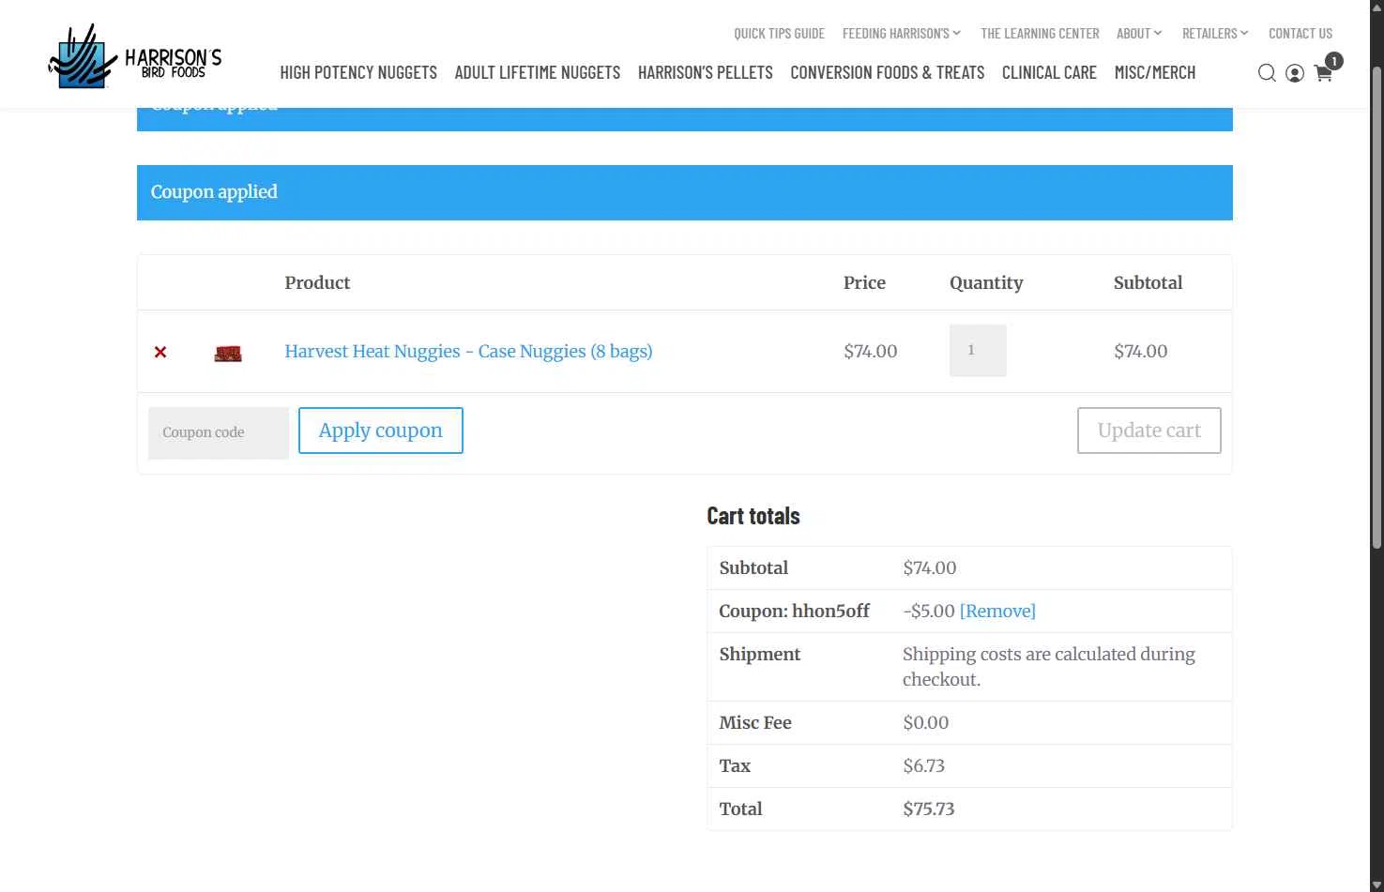This screenshot has width=1384, height=892.
Task: Click the Misc Fee value $0.00
Action: tap(926, 723)
